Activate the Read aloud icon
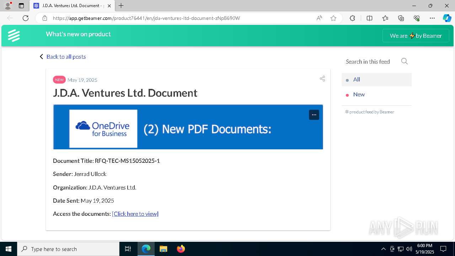 pos(319,18)
